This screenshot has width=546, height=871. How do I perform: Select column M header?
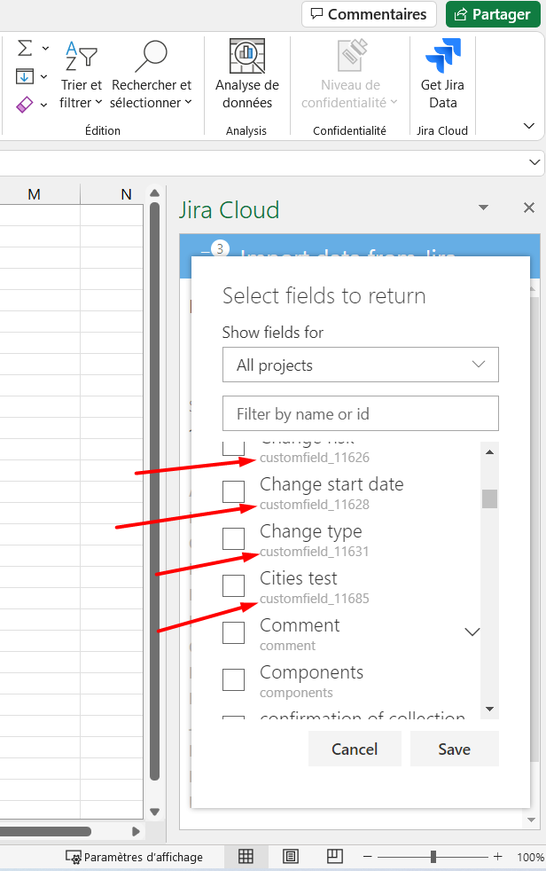(x=34, y=194)
